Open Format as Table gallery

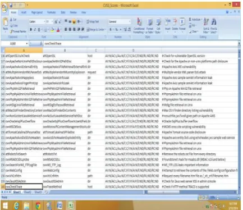tap(150, 26)
